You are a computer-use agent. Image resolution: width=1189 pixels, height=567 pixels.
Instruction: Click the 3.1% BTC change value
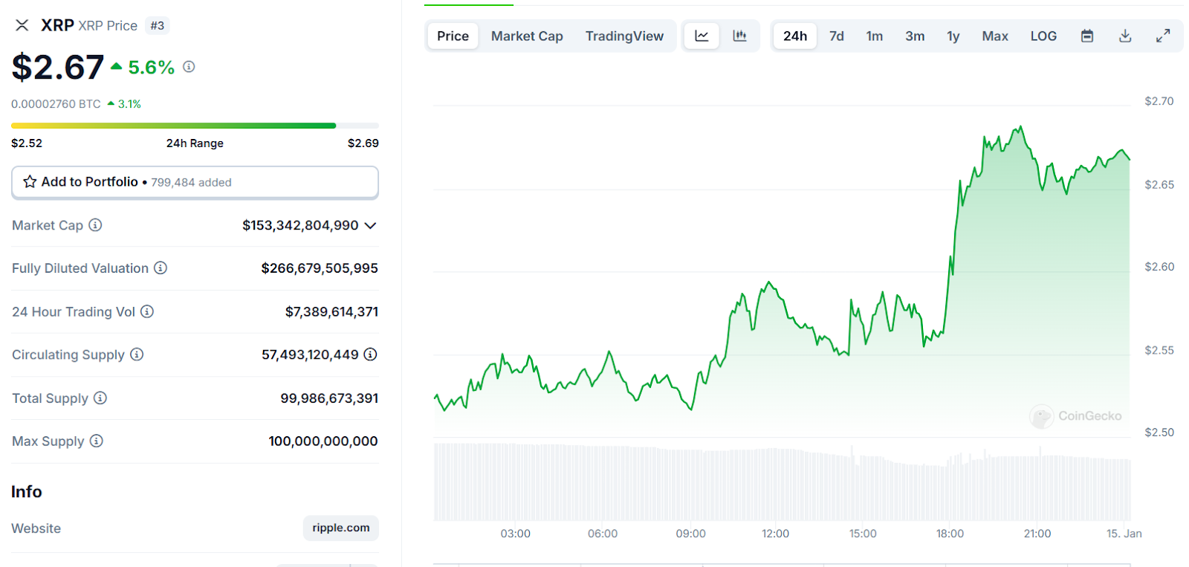pos(129,104)
